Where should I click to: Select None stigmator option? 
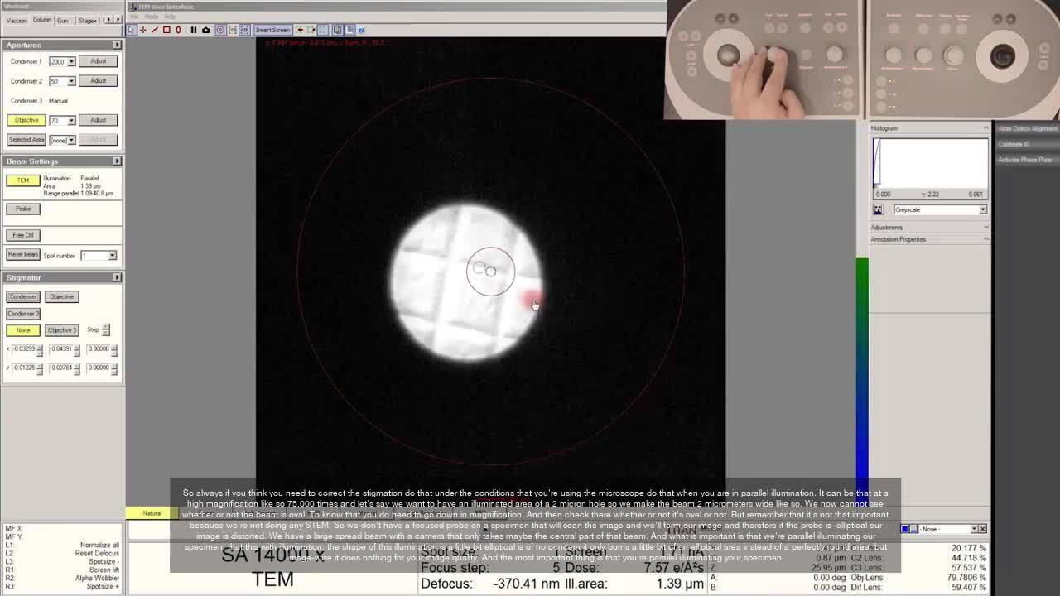click(x=22, y=330)
